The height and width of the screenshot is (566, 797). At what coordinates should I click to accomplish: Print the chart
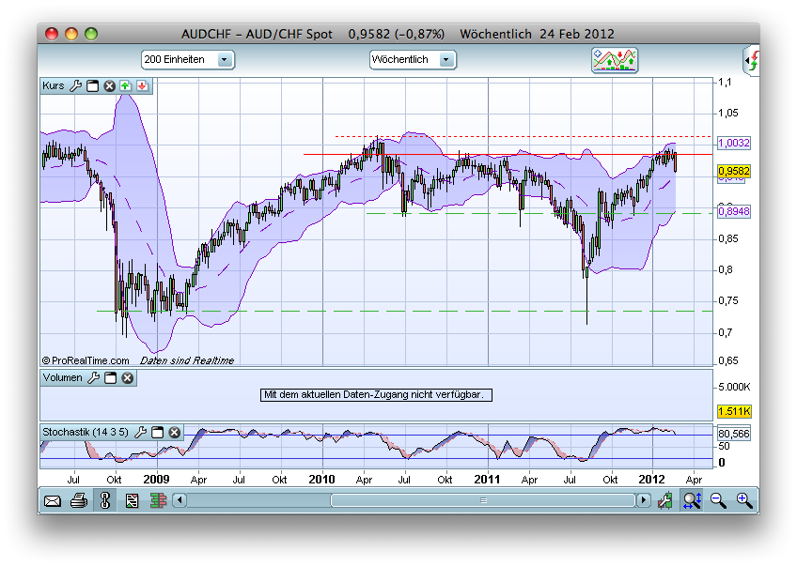[79, 501]
